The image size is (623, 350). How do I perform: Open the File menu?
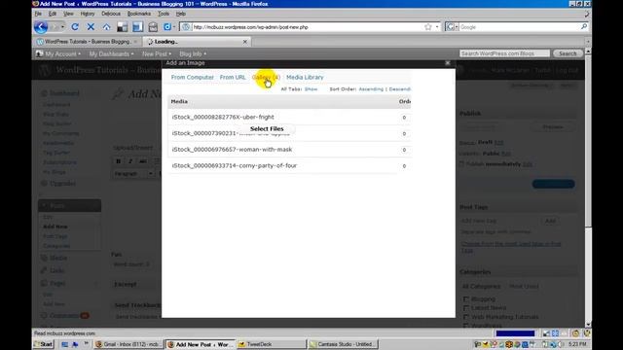(38, 14)
